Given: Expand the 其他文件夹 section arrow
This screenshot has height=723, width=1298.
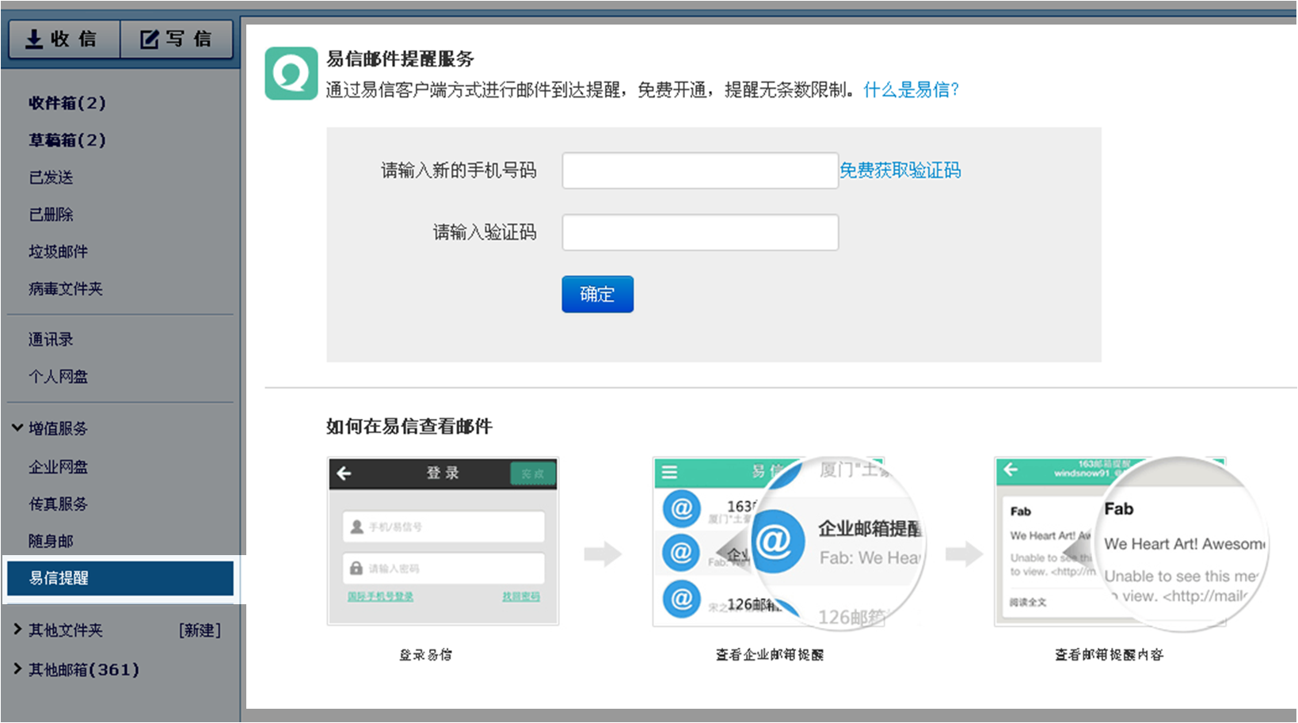Looking at the screenshot, I should click(x=17, y=630).
